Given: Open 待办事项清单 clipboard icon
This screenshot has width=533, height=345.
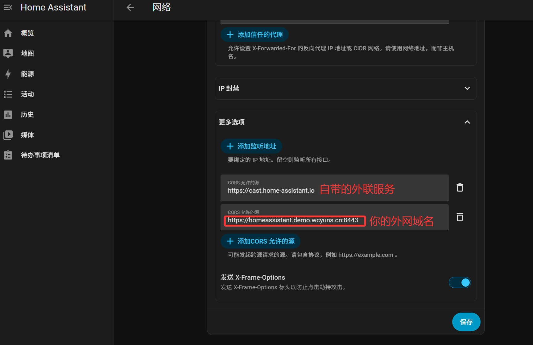Looking at the screenshot, I should [8, 155].
